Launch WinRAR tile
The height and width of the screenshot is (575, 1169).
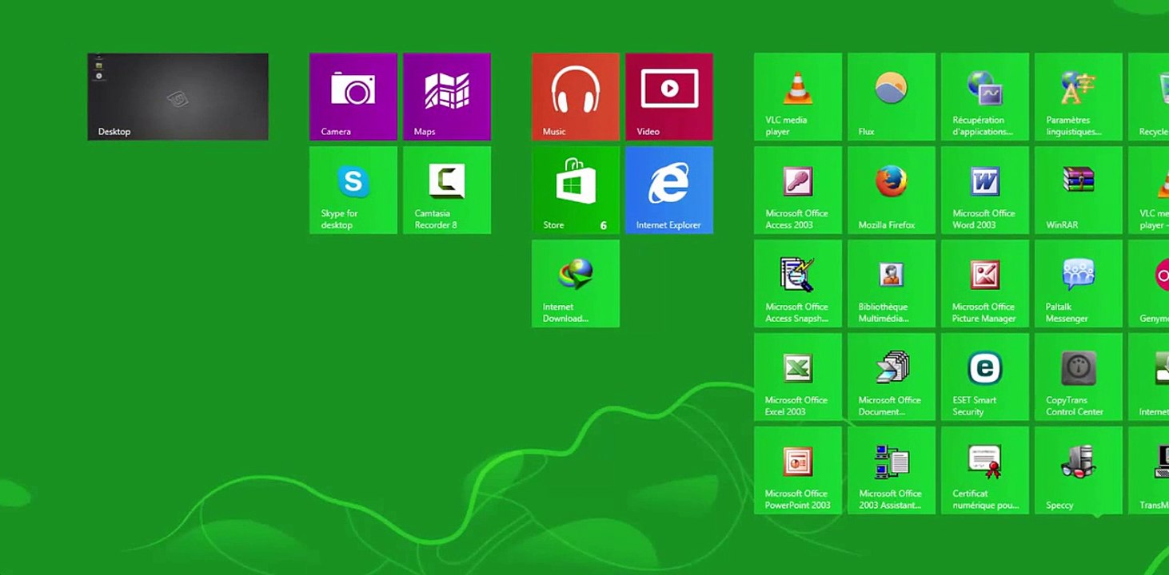coord(1079,190)
